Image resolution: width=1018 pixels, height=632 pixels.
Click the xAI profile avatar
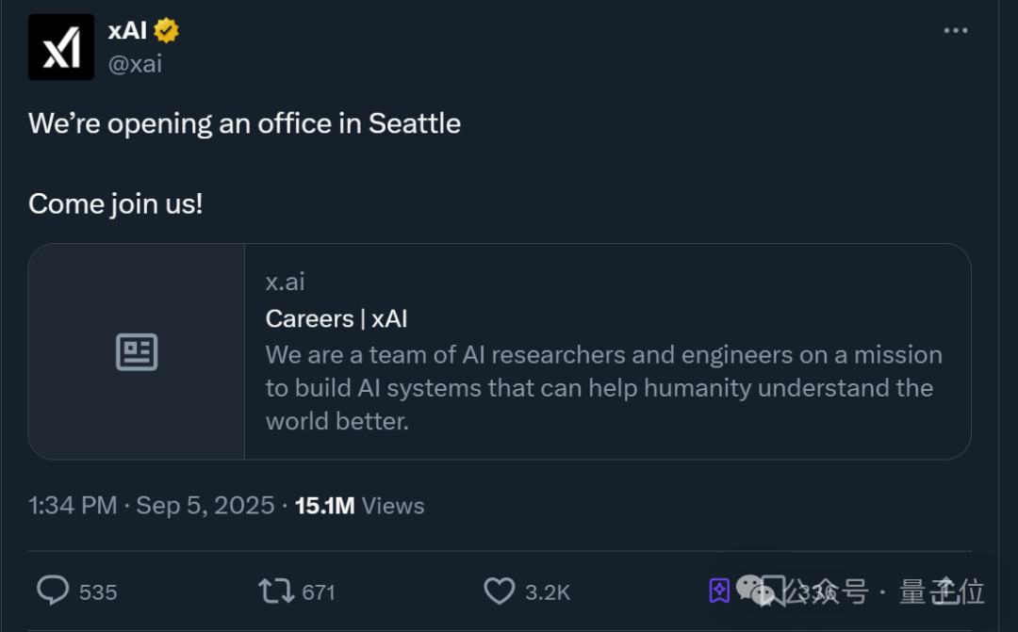[x=61, y=47]
